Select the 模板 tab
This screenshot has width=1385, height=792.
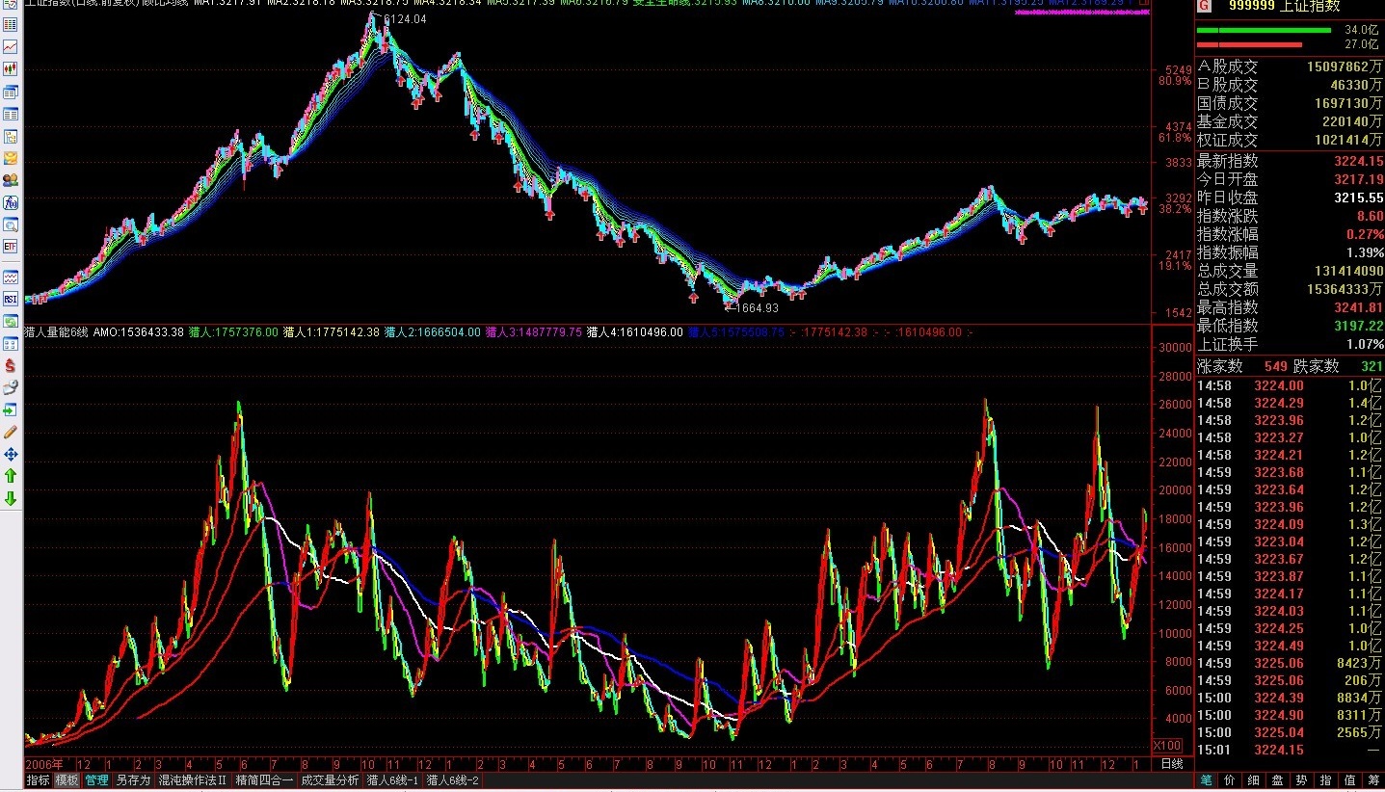tap(67, 780)
